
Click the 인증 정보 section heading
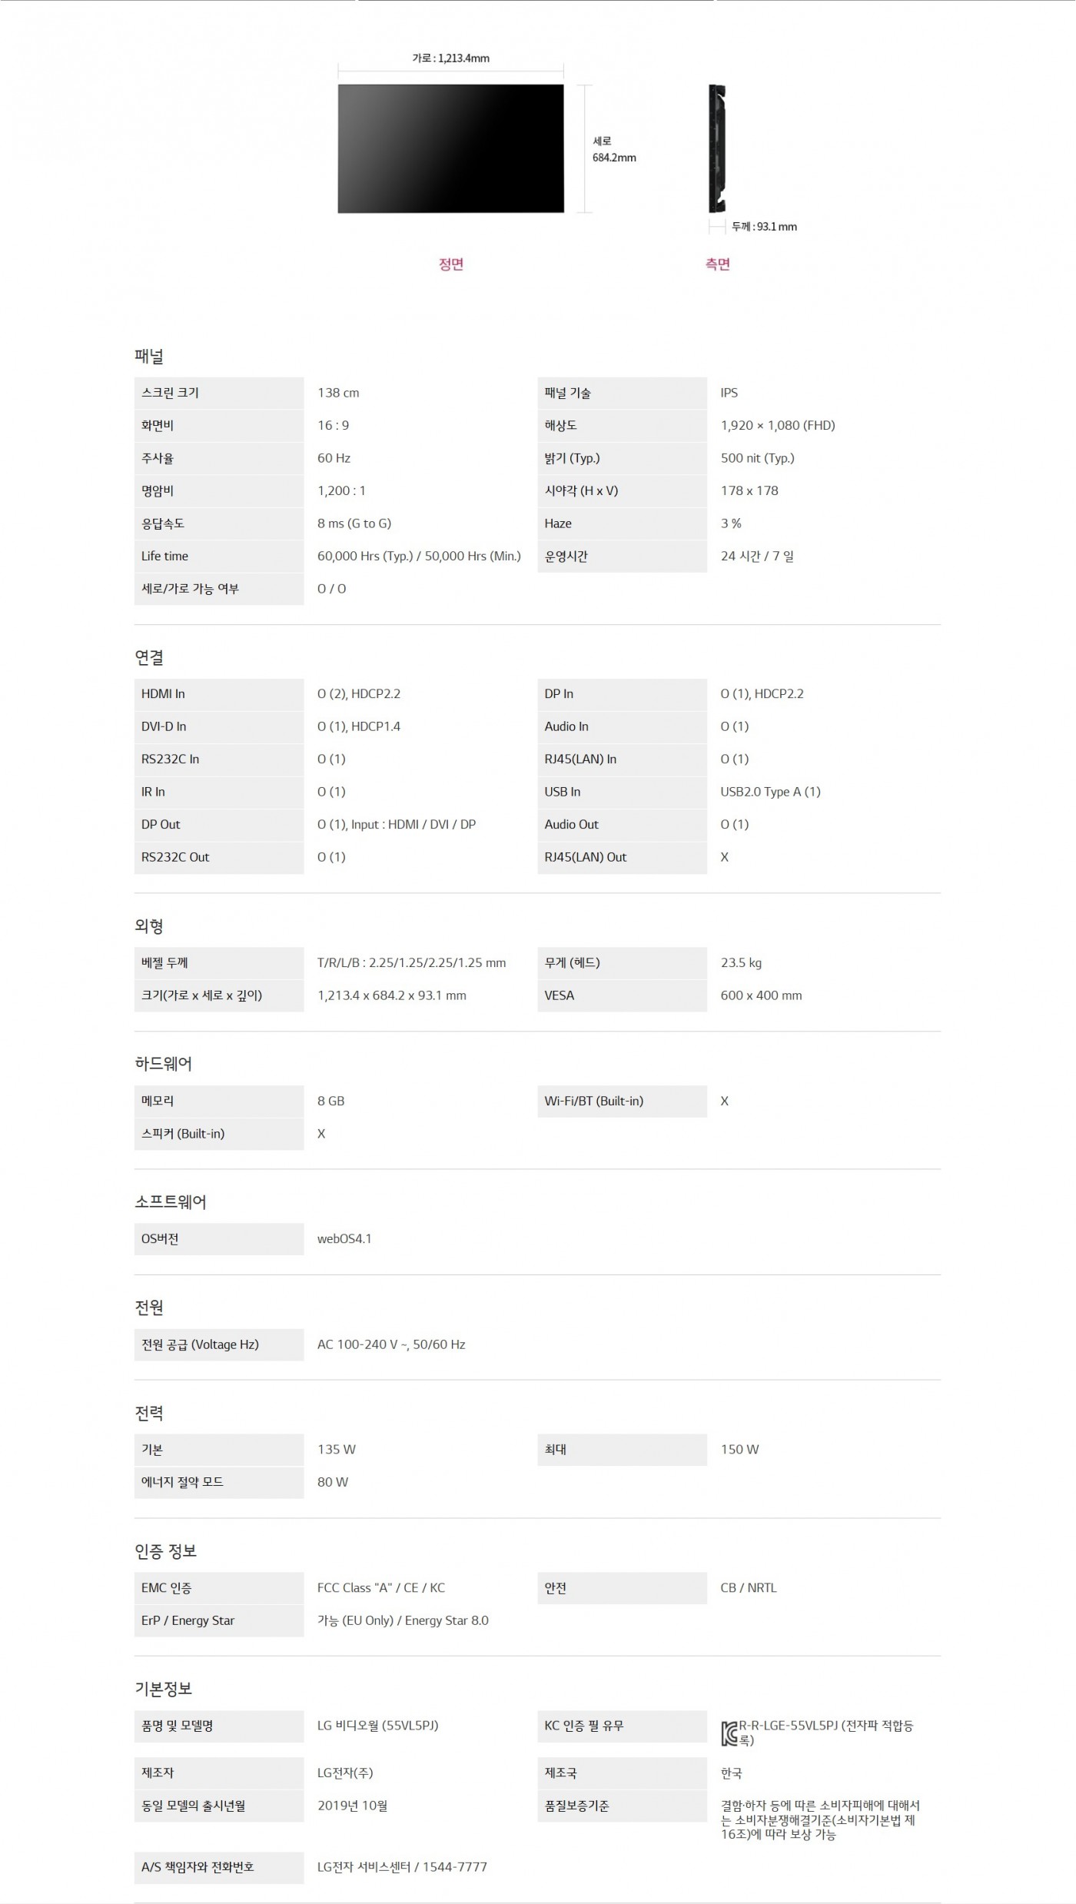(x=166, y=1551)
